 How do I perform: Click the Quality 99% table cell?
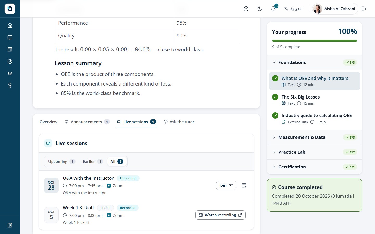pos(205,36)
